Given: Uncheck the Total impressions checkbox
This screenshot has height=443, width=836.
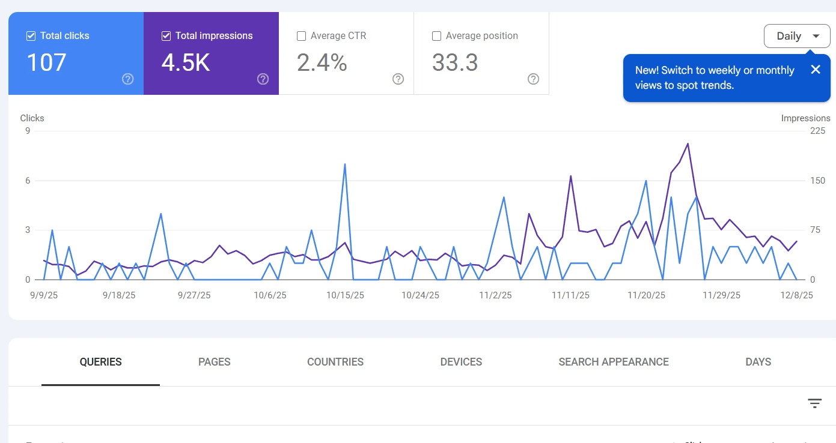Looking at the screenshot, I should click(x=166, y=36).
